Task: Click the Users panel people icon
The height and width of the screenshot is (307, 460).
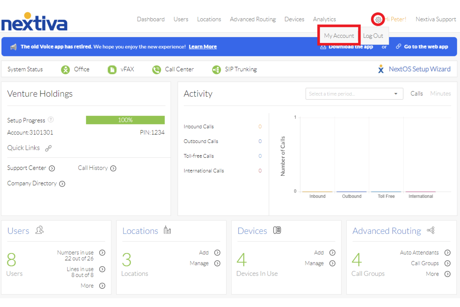Action: (x=39, y=230)
